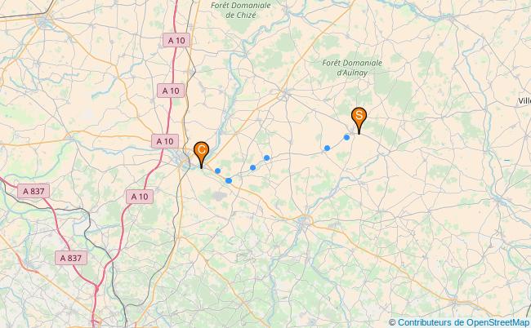This screenshot has width=531, height=328.
Task: Click the ring-road town south of the route
Action: point(305,220)
